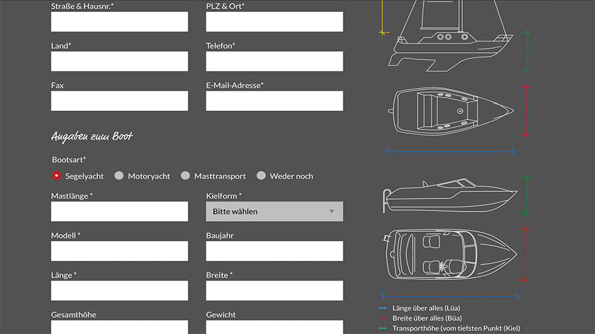Focus the Baujahr input field
Screen dimensions: 595x334
[x=274, y=251]
